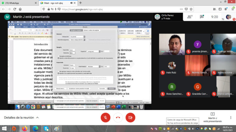Click the Meet URL address bar
The width and height of the screenshot is (236, 132).
pyautogui.click(x=117, y=9)
